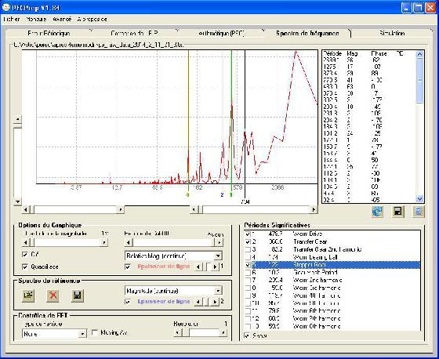Uncheck the Worm Drive period checkbox
The width and height of the screenshot is (439, 359).
point(248,234)
